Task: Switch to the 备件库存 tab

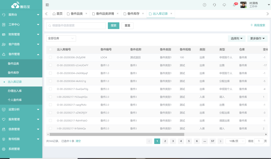Action: 133,14
